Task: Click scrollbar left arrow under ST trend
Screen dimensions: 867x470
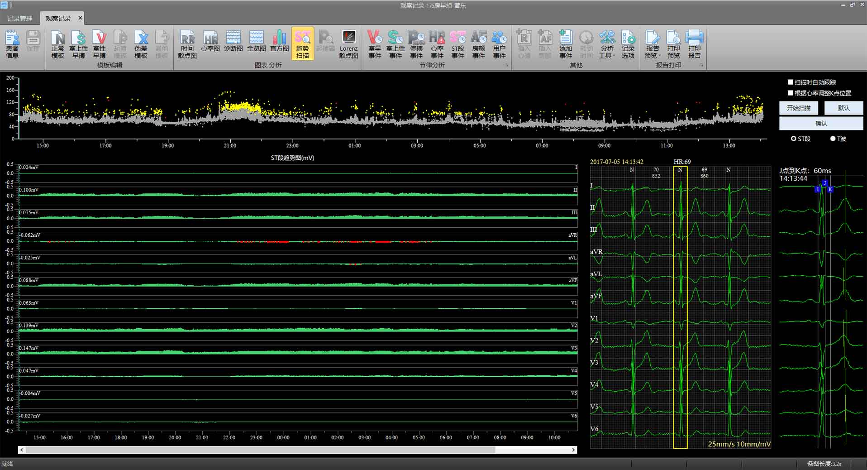Action: pos(22,450)
